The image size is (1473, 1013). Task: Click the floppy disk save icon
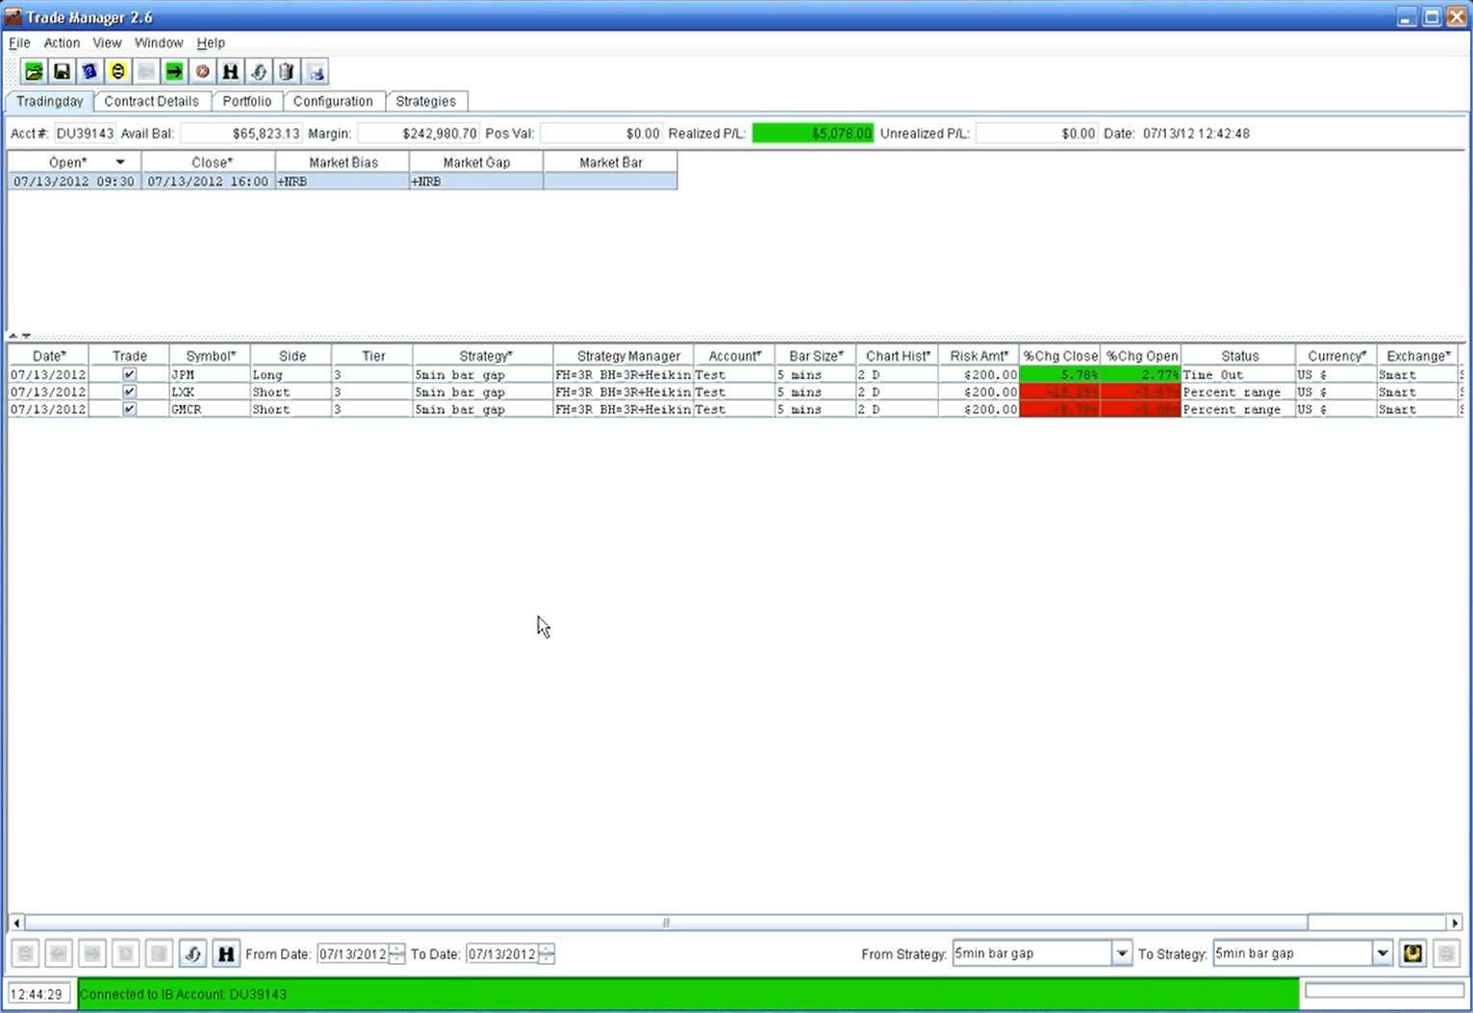(62, 71)
